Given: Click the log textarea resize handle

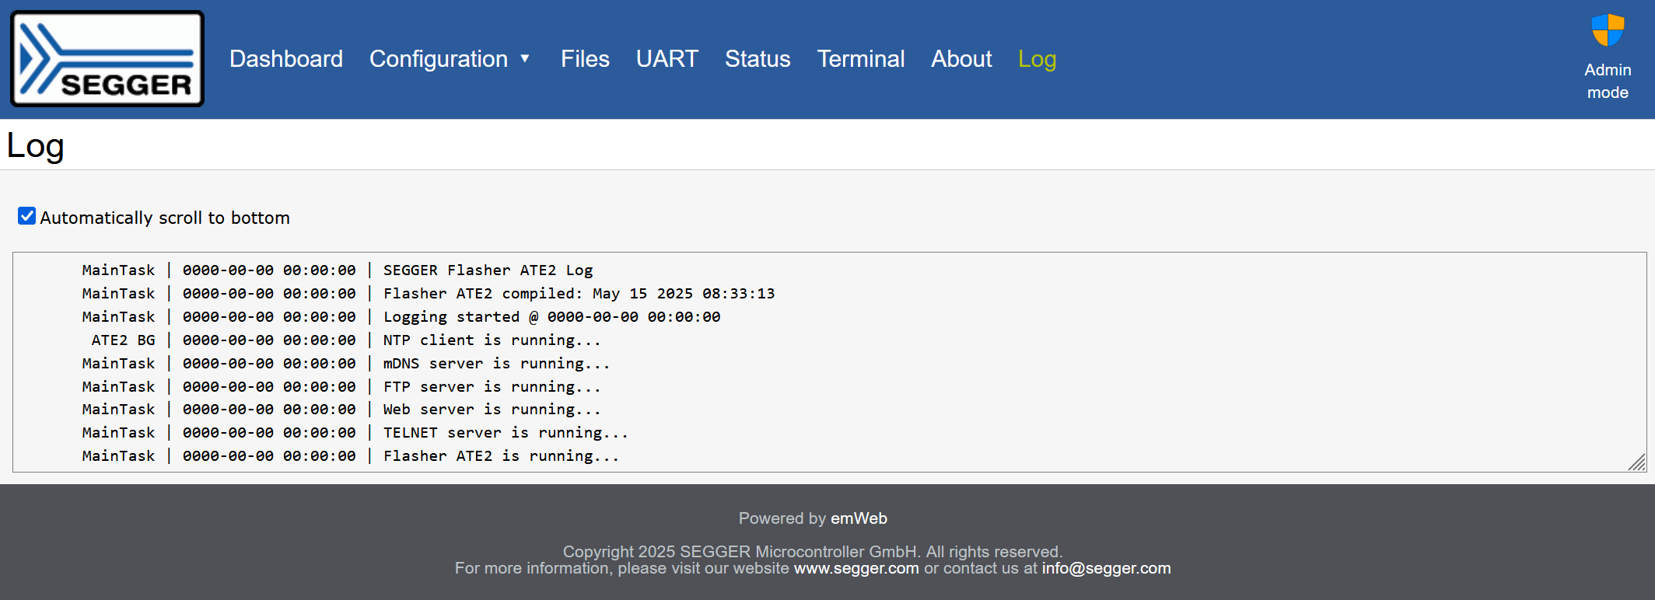Looking at the screenshot, I should tap(1637, 462).
